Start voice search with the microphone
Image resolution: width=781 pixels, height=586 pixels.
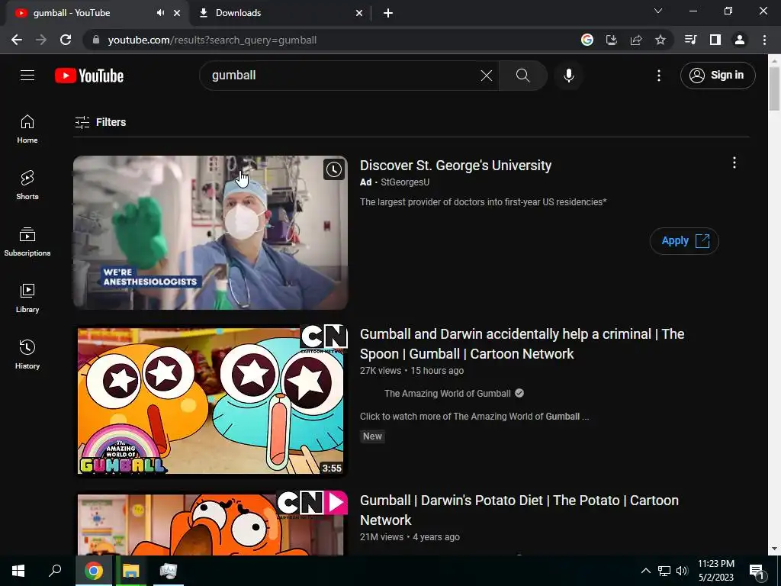click(x=568, y=76)
